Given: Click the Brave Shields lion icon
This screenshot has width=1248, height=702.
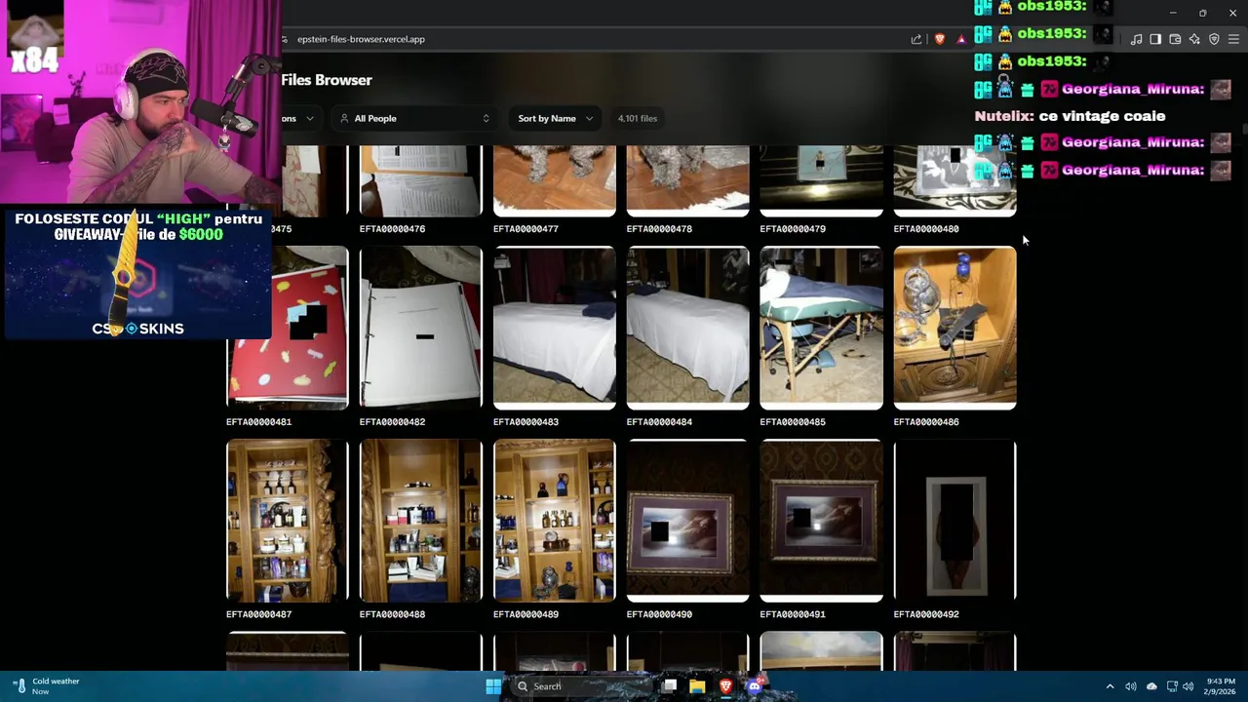Looking at the screenshot, I should (x=940, y=39).
